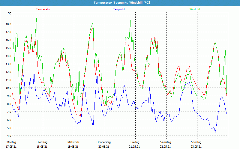Click the Sonntag day label
This screenshot has height=150, width=240.
196,142
